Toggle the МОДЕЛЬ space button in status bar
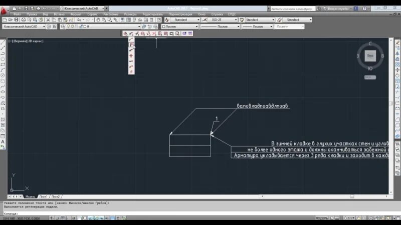The width and height of the screenshot is (401, 225). pyautogui.click(x=322, y=218)
